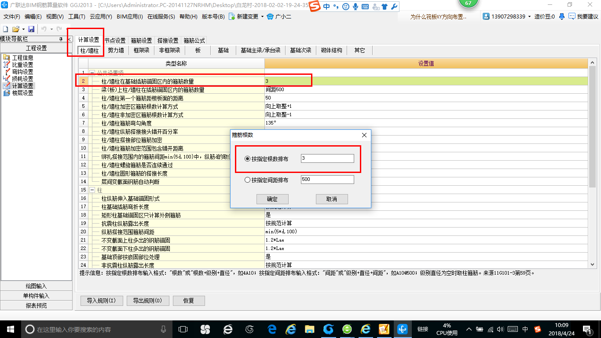Open File Explorer from taskbar
This screenshot has width=601, height=338.
click(310, 329)
